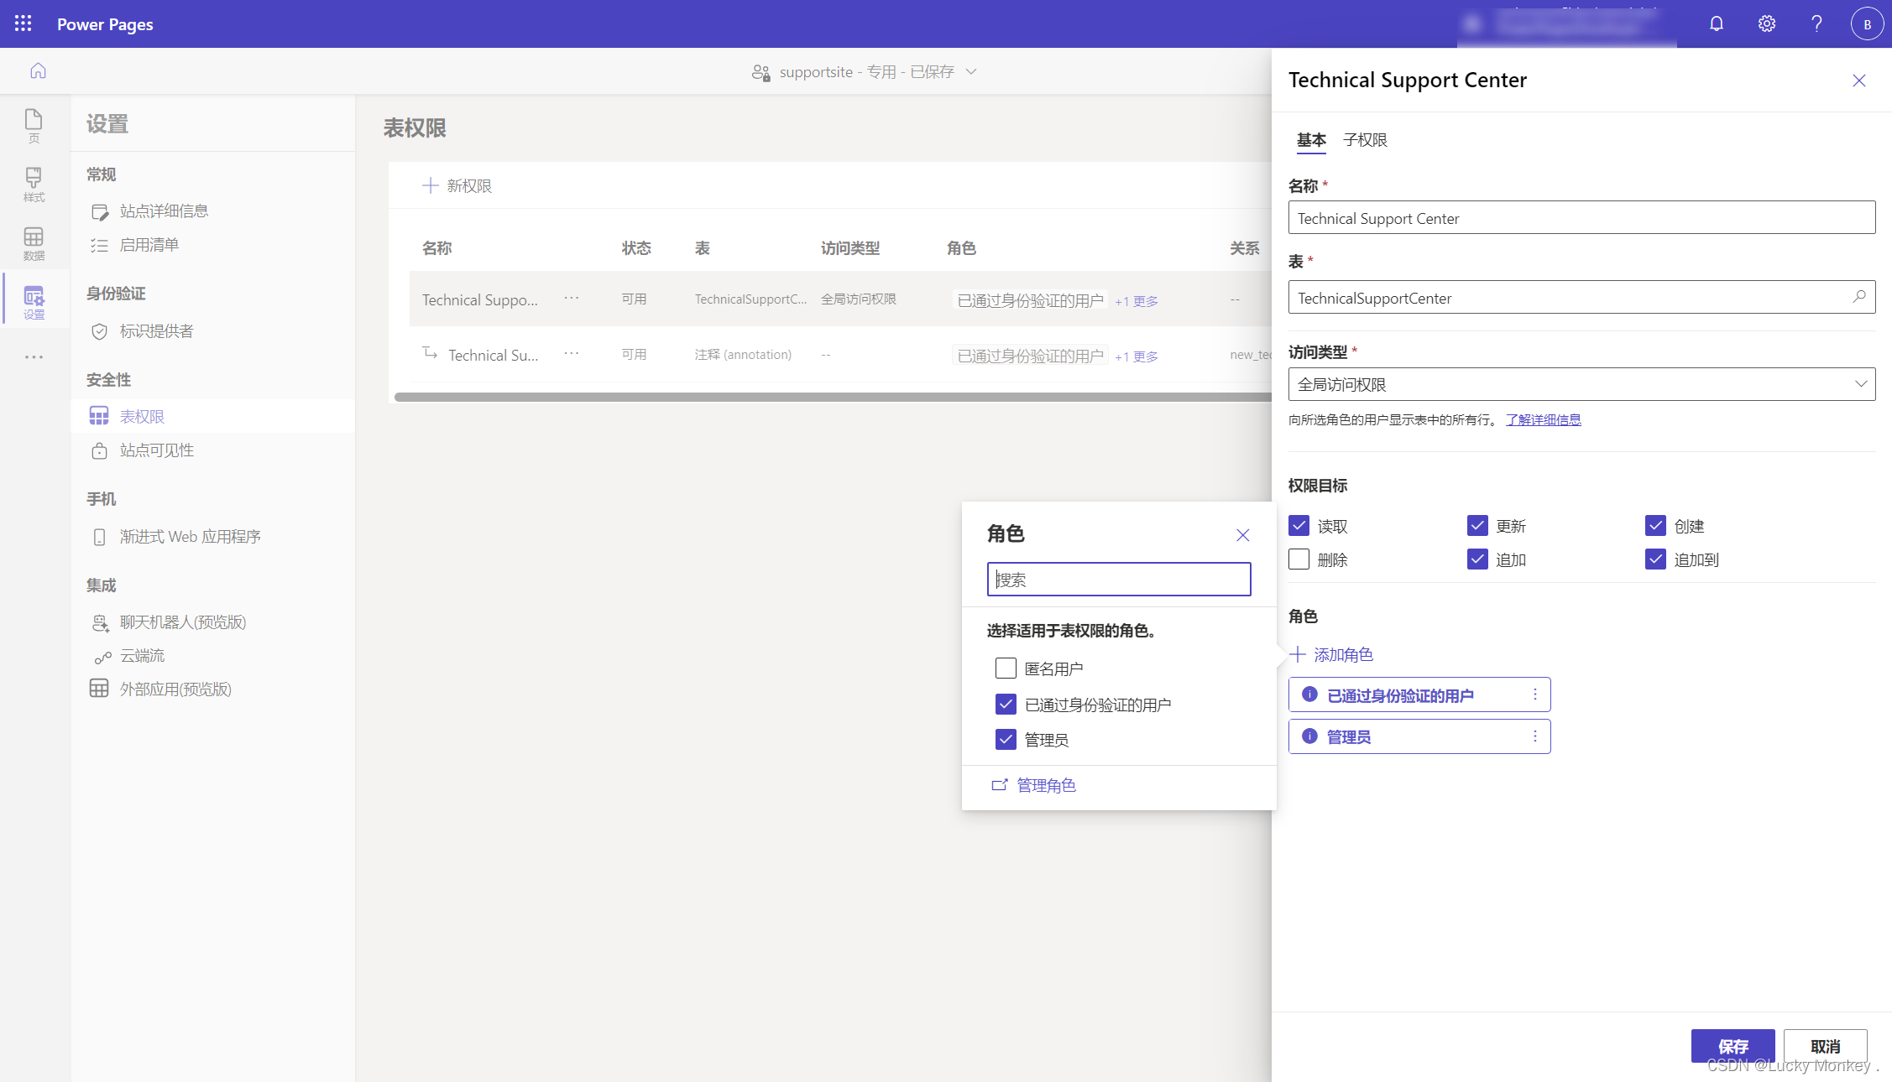Open 启用清单 page
Screen dimensions: 1892x1082
pos(134,245)
